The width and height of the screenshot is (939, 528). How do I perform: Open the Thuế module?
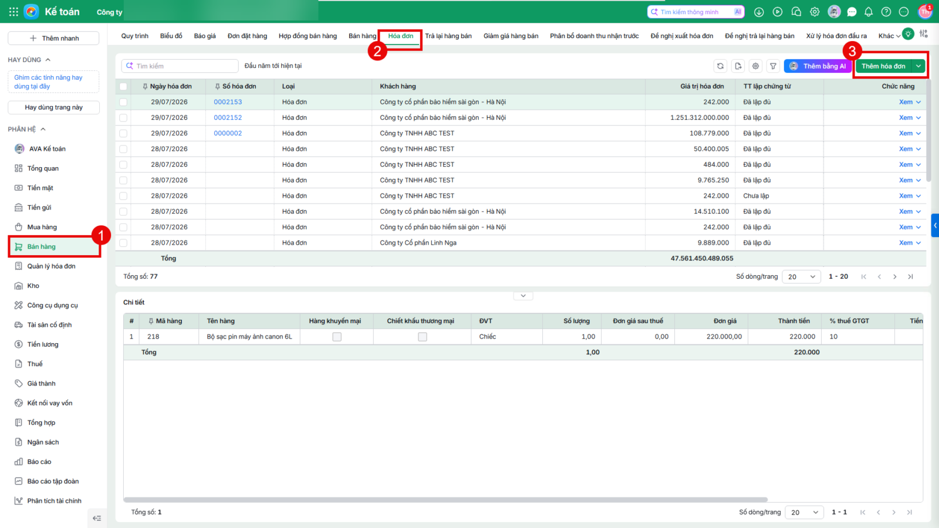coord(35,364)
